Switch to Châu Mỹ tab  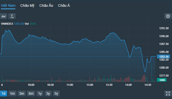27,5
